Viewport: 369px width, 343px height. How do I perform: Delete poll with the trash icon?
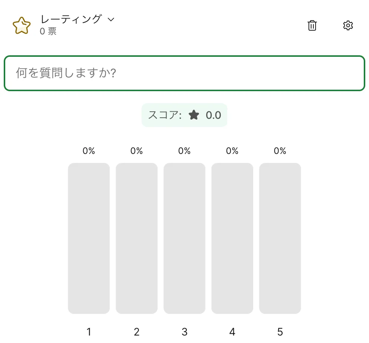(x=312, y=25)
